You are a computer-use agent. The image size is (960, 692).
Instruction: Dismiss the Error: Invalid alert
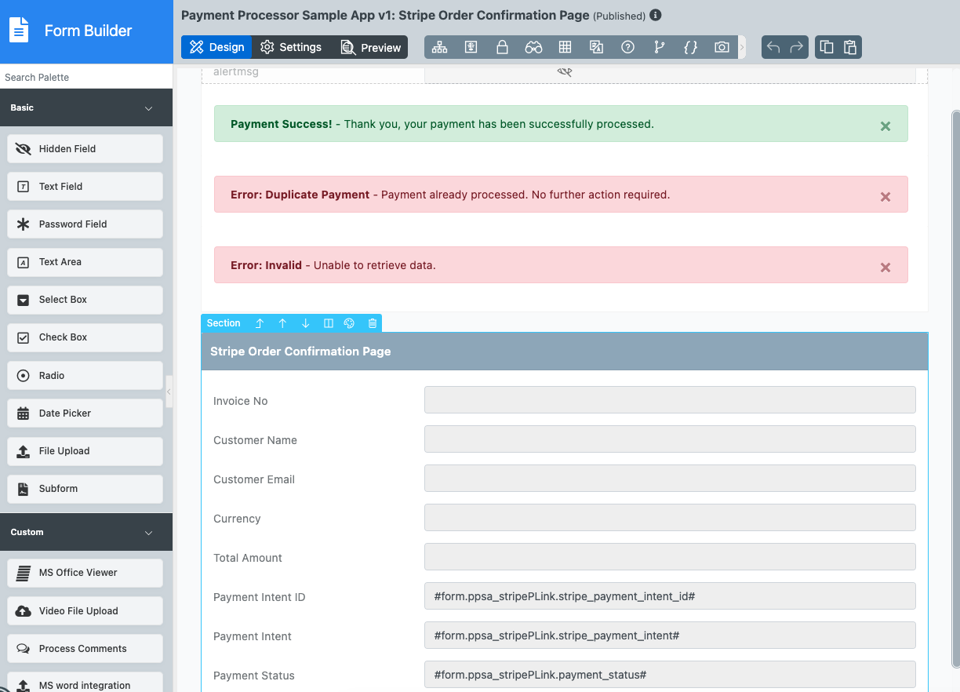885,267
